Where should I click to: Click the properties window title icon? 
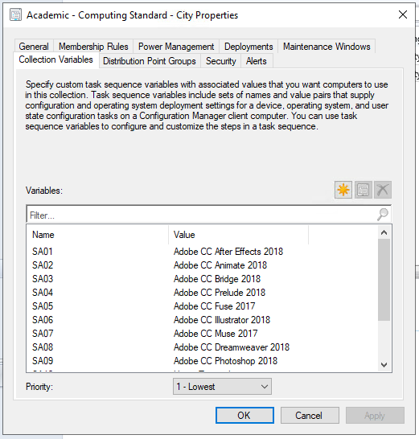coord(15,14)
